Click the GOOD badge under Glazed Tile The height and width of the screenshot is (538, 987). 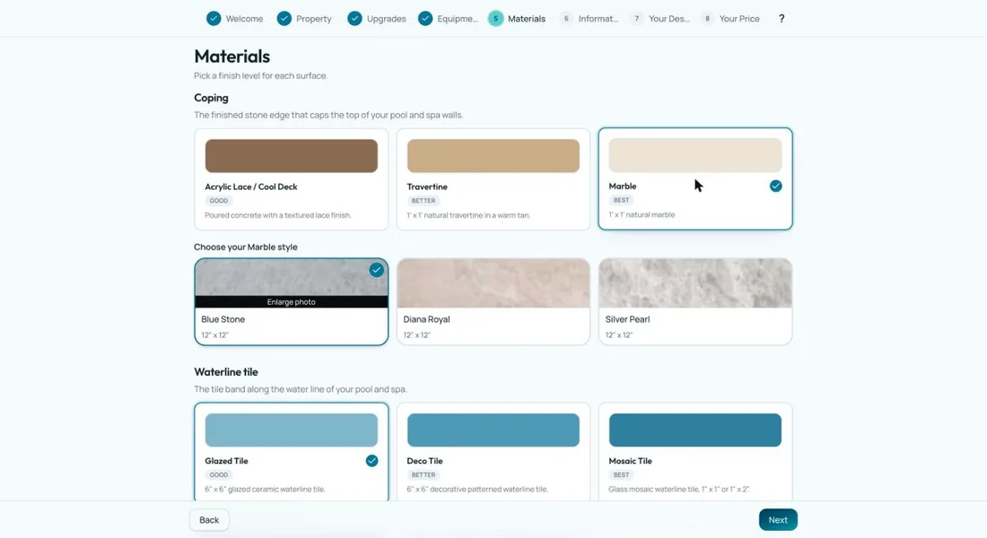click(218, 475)
